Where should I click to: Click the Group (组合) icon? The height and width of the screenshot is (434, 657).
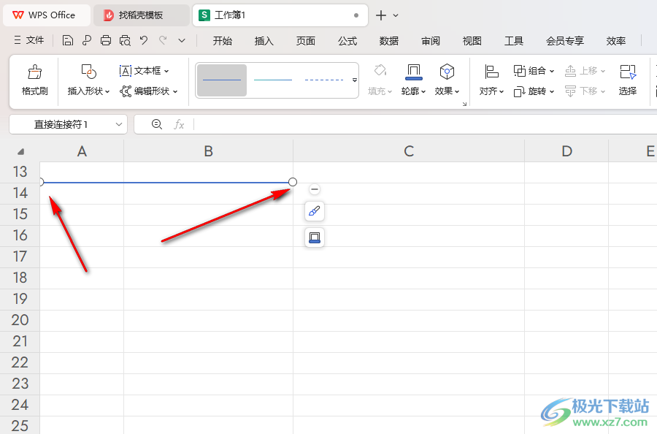point(520,71)
